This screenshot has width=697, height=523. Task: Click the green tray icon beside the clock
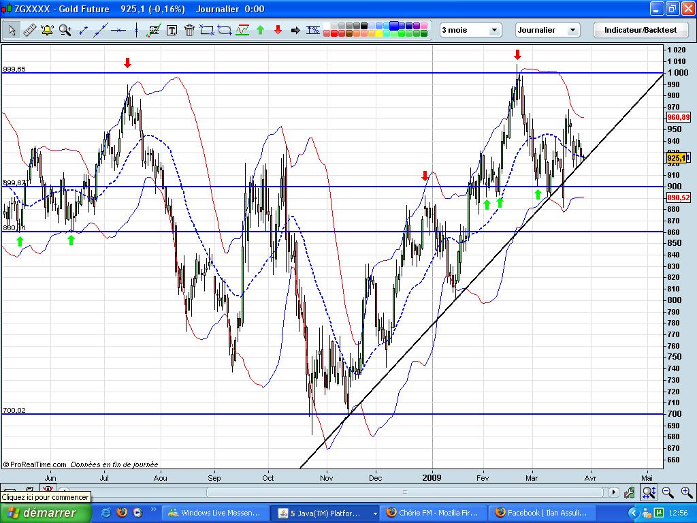(x=658, y=513)
